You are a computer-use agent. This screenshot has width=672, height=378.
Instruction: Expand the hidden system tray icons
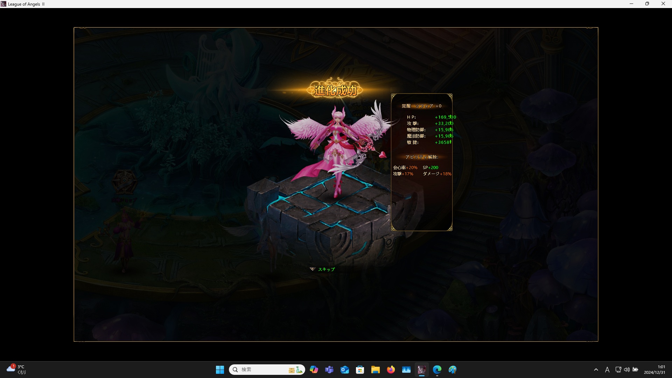click(596, 370)
